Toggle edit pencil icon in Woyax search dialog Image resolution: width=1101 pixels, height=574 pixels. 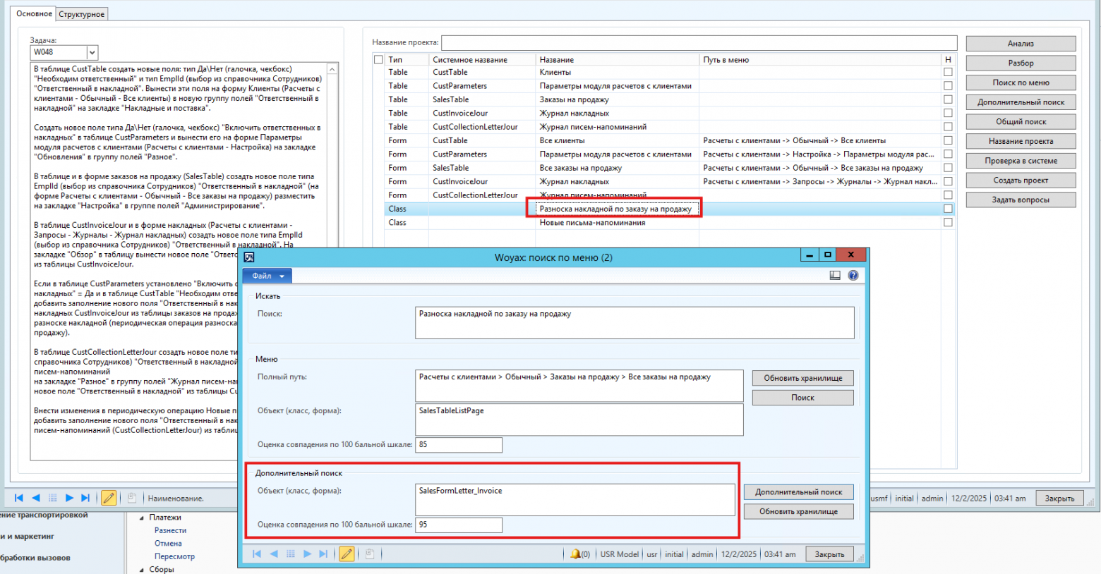click(x=347, y=554)
